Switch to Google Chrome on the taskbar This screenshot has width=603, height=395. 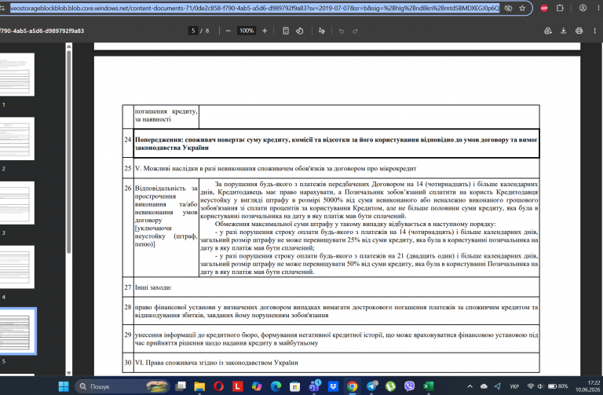(x=353, y=386)
